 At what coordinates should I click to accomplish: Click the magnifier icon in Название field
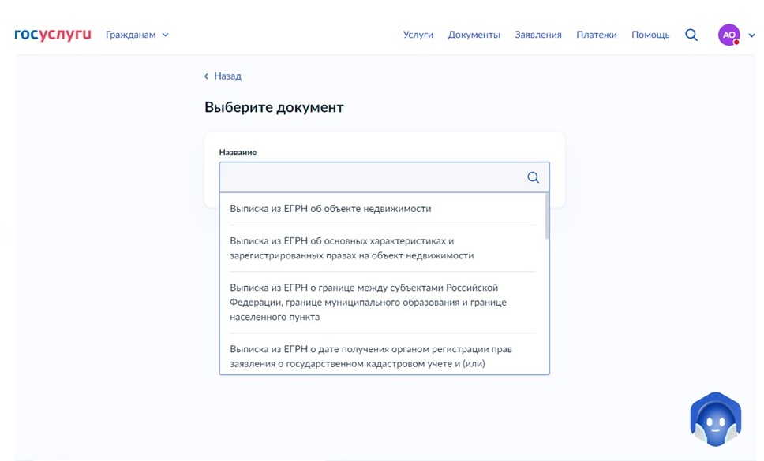coord(533,177)
